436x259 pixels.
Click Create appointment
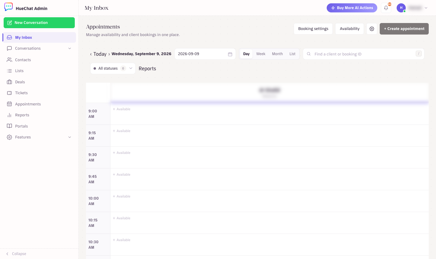404,29
